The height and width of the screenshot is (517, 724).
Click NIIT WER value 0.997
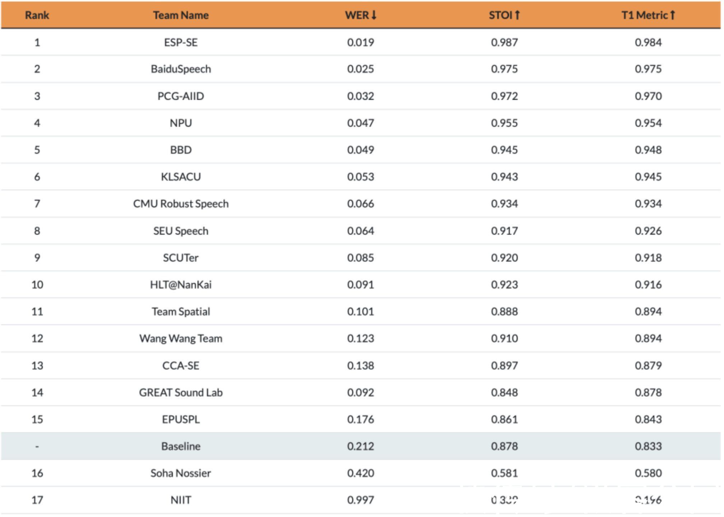click(x=361, y=500)
